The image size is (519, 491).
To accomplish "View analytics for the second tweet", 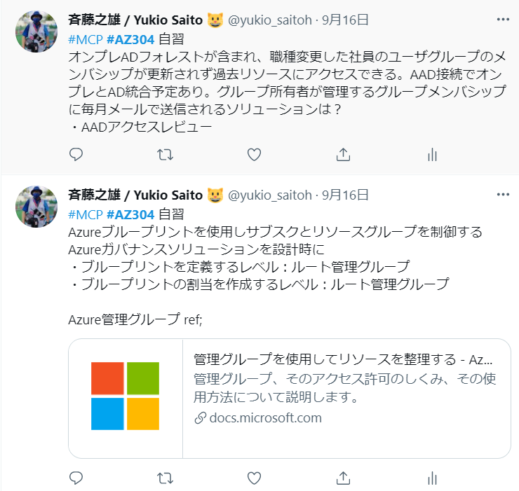I will click(x=432, y=478).
